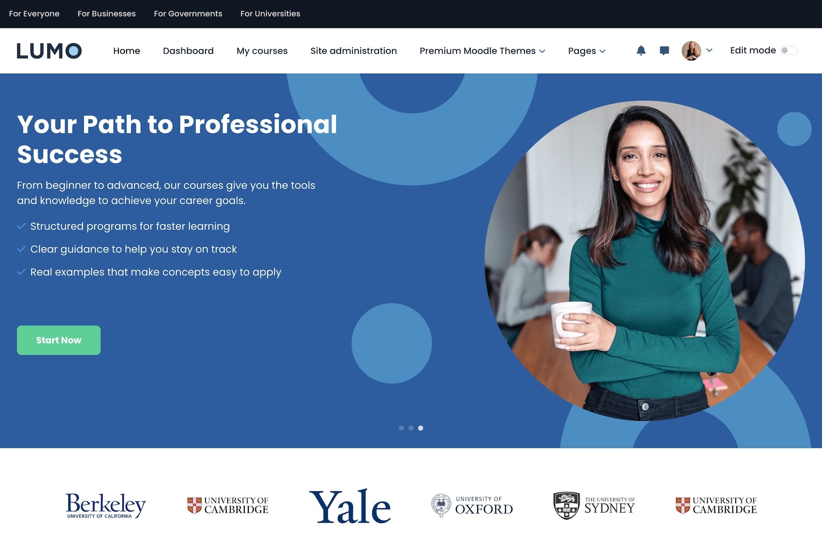Toggle the Edit mode switch
This screenshot has width=822, height=555.
pos(789,51)
